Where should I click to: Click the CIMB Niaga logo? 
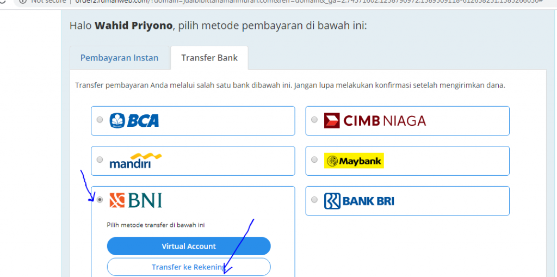375,121
